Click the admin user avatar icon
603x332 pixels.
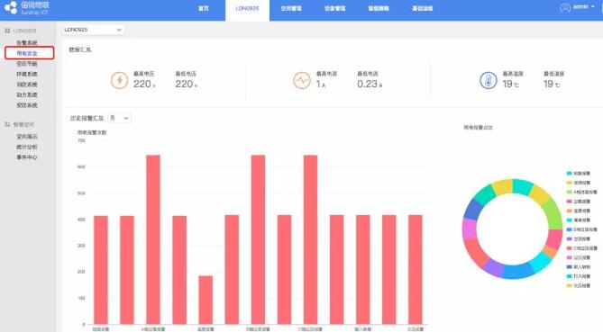pyautogui.click(x=565, y=8)
